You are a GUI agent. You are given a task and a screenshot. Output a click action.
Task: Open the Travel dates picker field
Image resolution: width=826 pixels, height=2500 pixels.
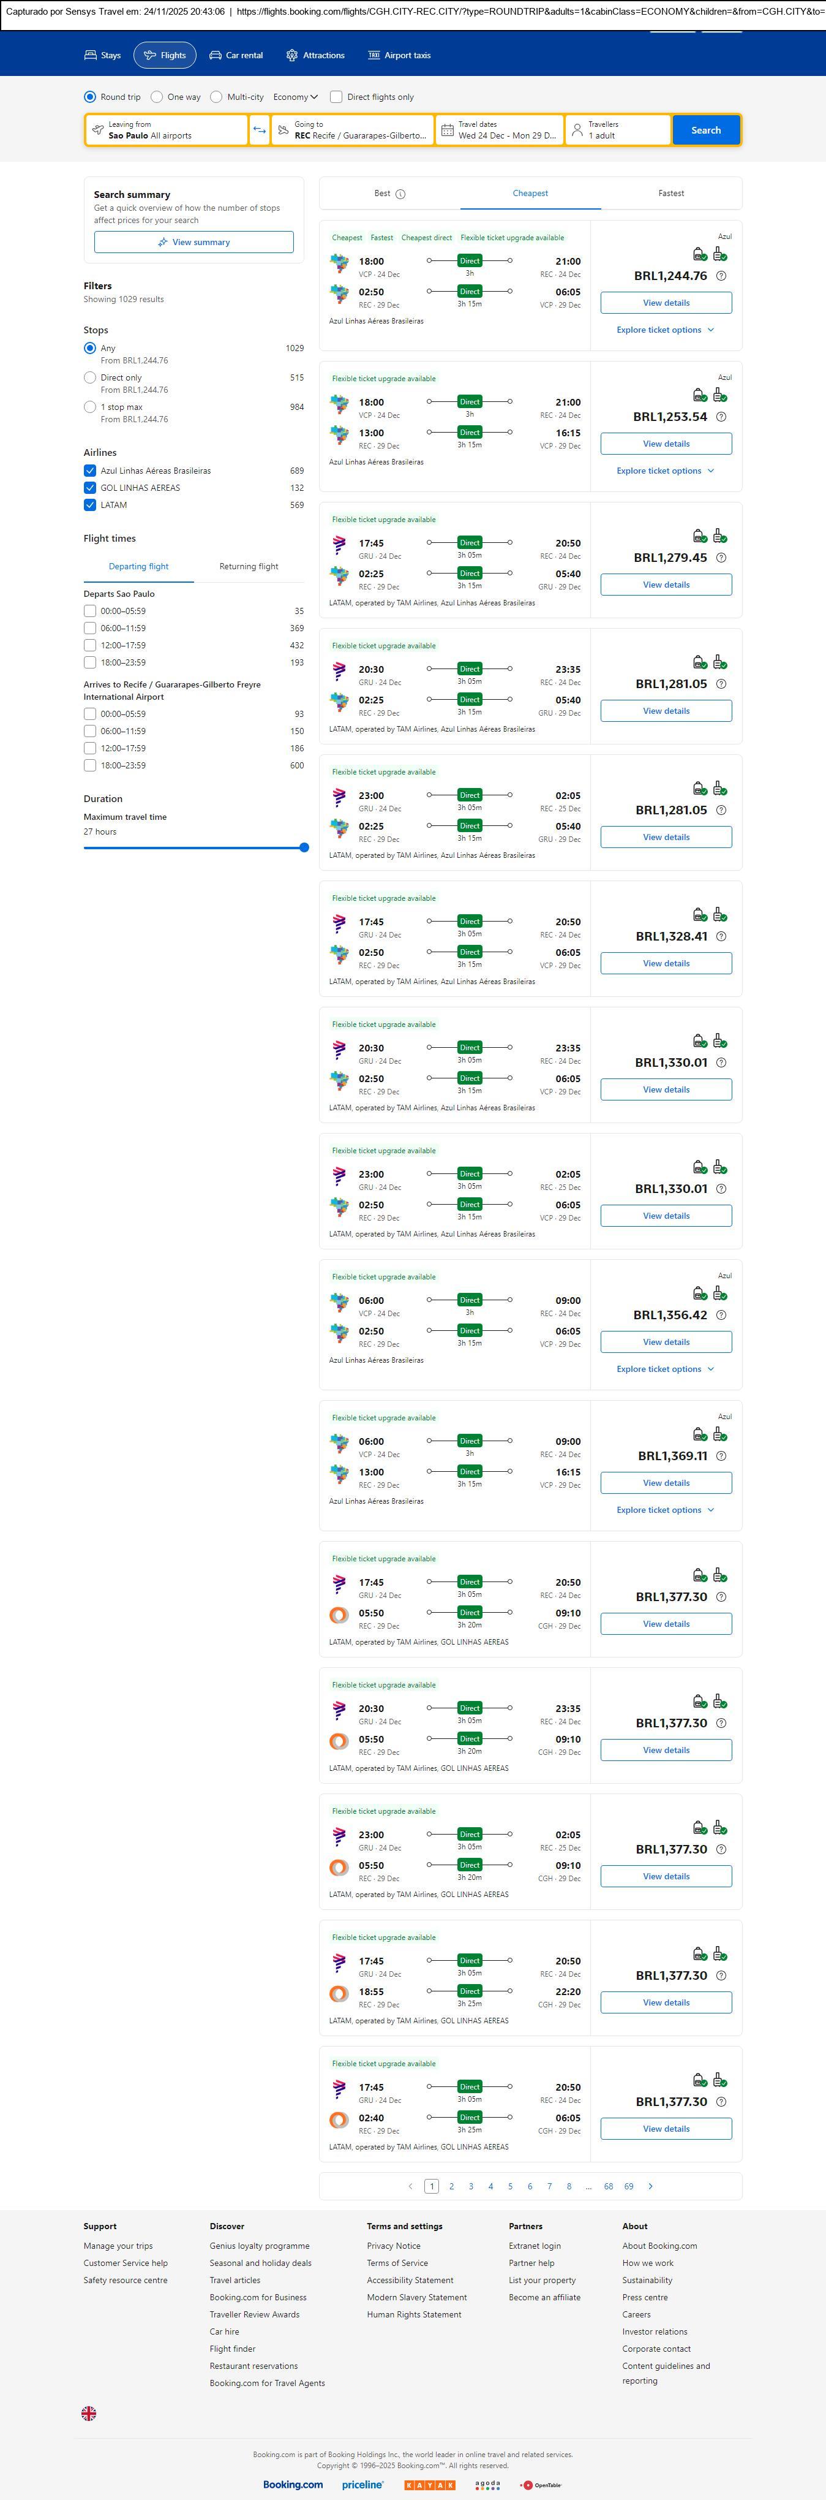[499, 130]
